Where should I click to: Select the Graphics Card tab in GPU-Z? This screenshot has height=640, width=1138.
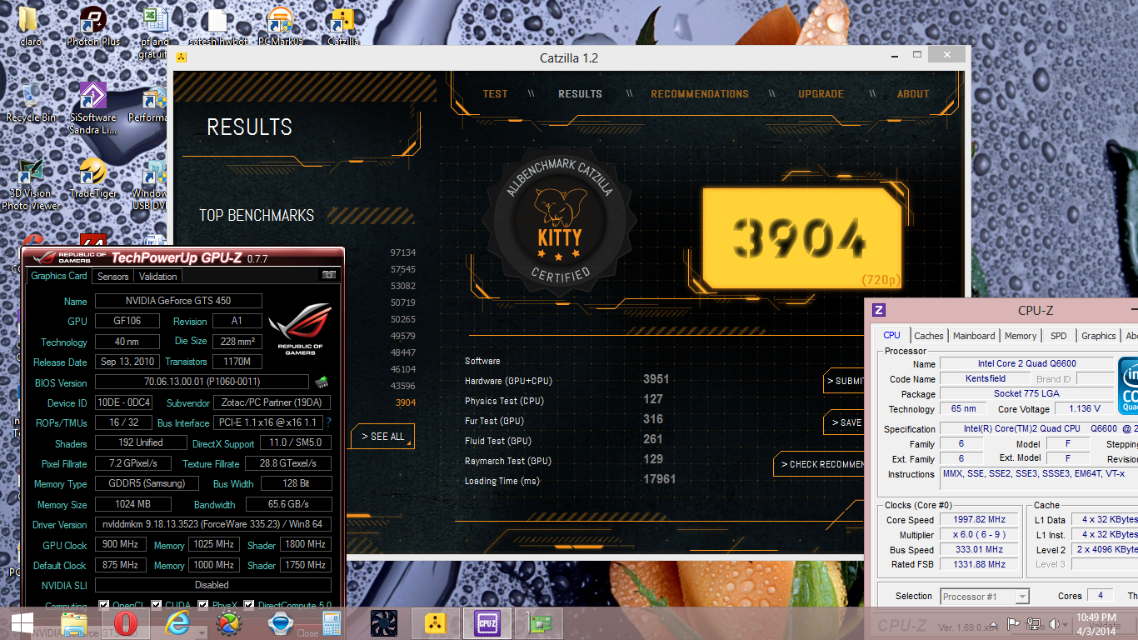(x=58, y=275)
